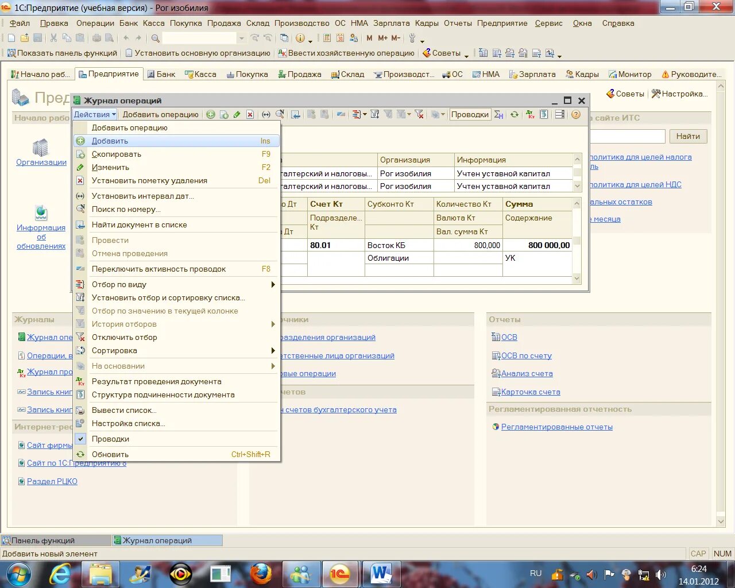Open the Регламентированные отчеты link
Image resolution: width=735 pixels, height=588 pixels.
tap(557, 427)
